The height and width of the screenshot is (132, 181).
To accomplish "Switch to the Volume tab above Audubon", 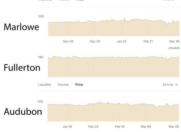I will 63,85.
